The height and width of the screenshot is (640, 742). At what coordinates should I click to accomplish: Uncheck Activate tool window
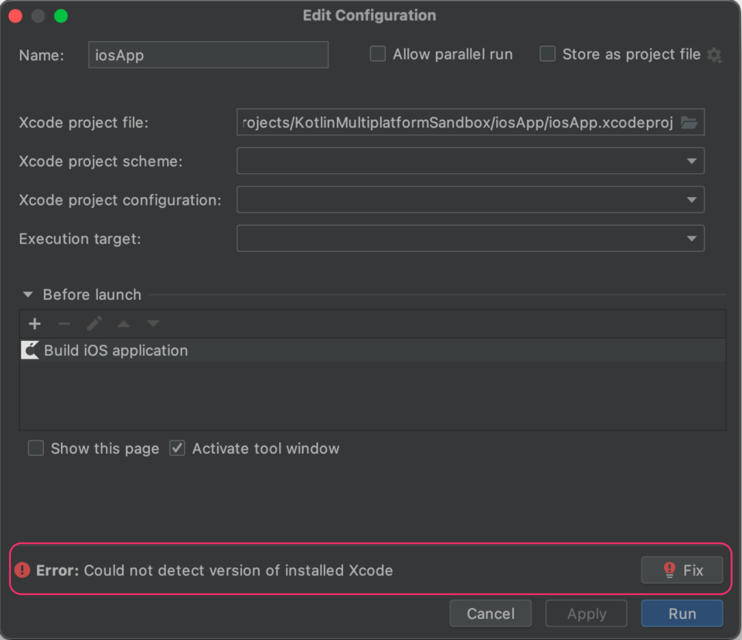tap(178, 448)
